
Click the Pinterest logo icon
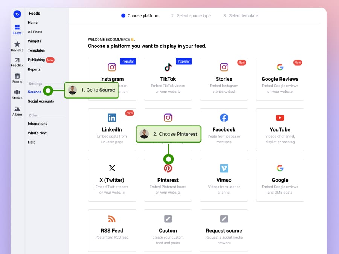tap(168, 168)
